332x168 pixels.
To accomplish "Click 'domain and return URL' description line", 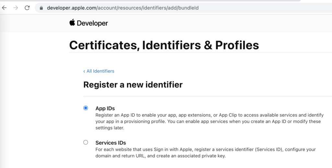I will pos(160,156).
